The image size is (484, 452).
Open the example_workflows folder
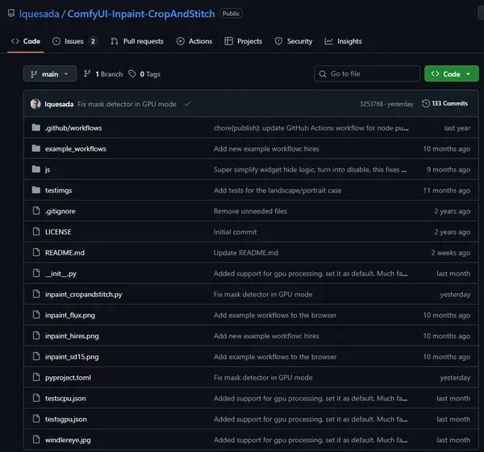click(x=76, y=148)
